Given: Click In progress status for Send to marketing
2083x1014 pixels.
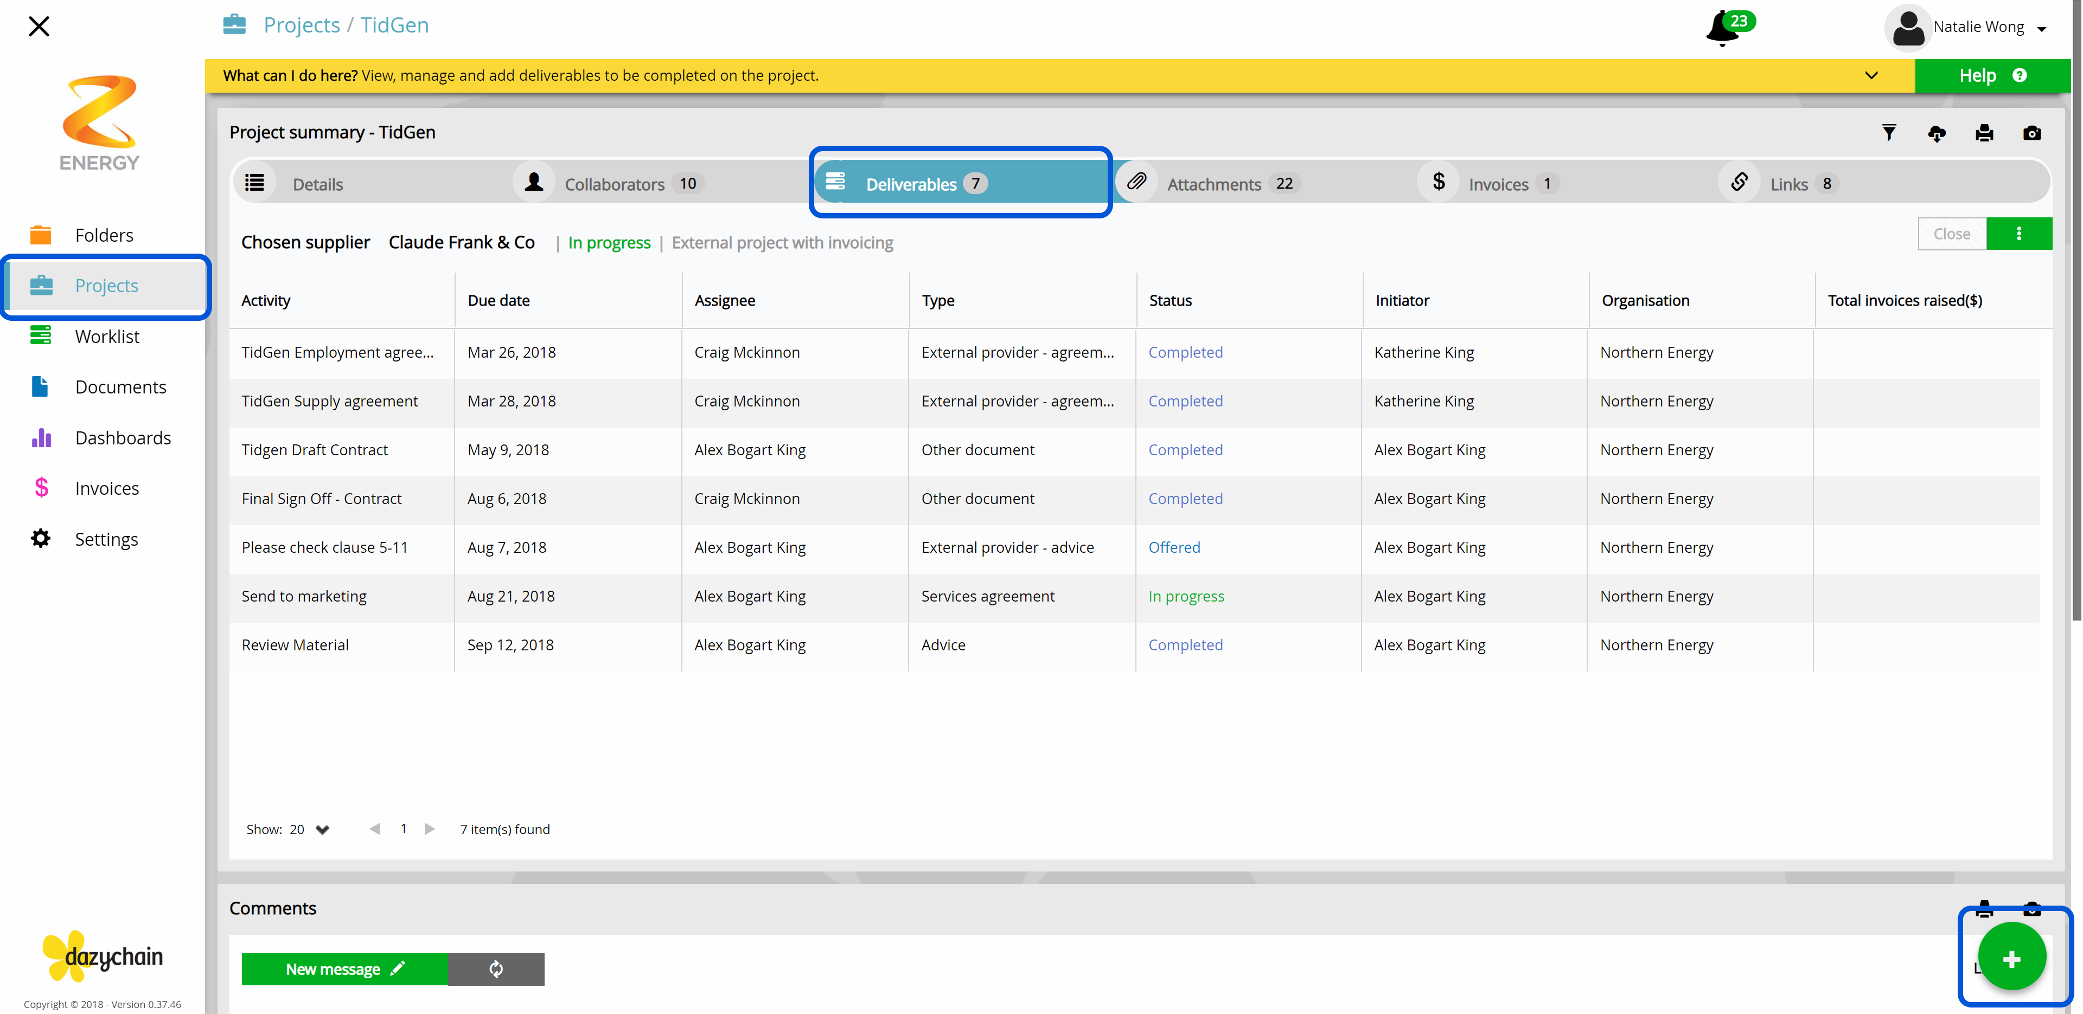Looking at the screenshot, I should 1186,596.
